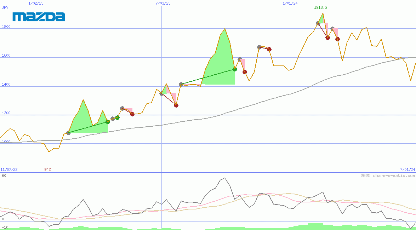
Task: Click the 1913.5 peak price label
Action: pos(320,7)
